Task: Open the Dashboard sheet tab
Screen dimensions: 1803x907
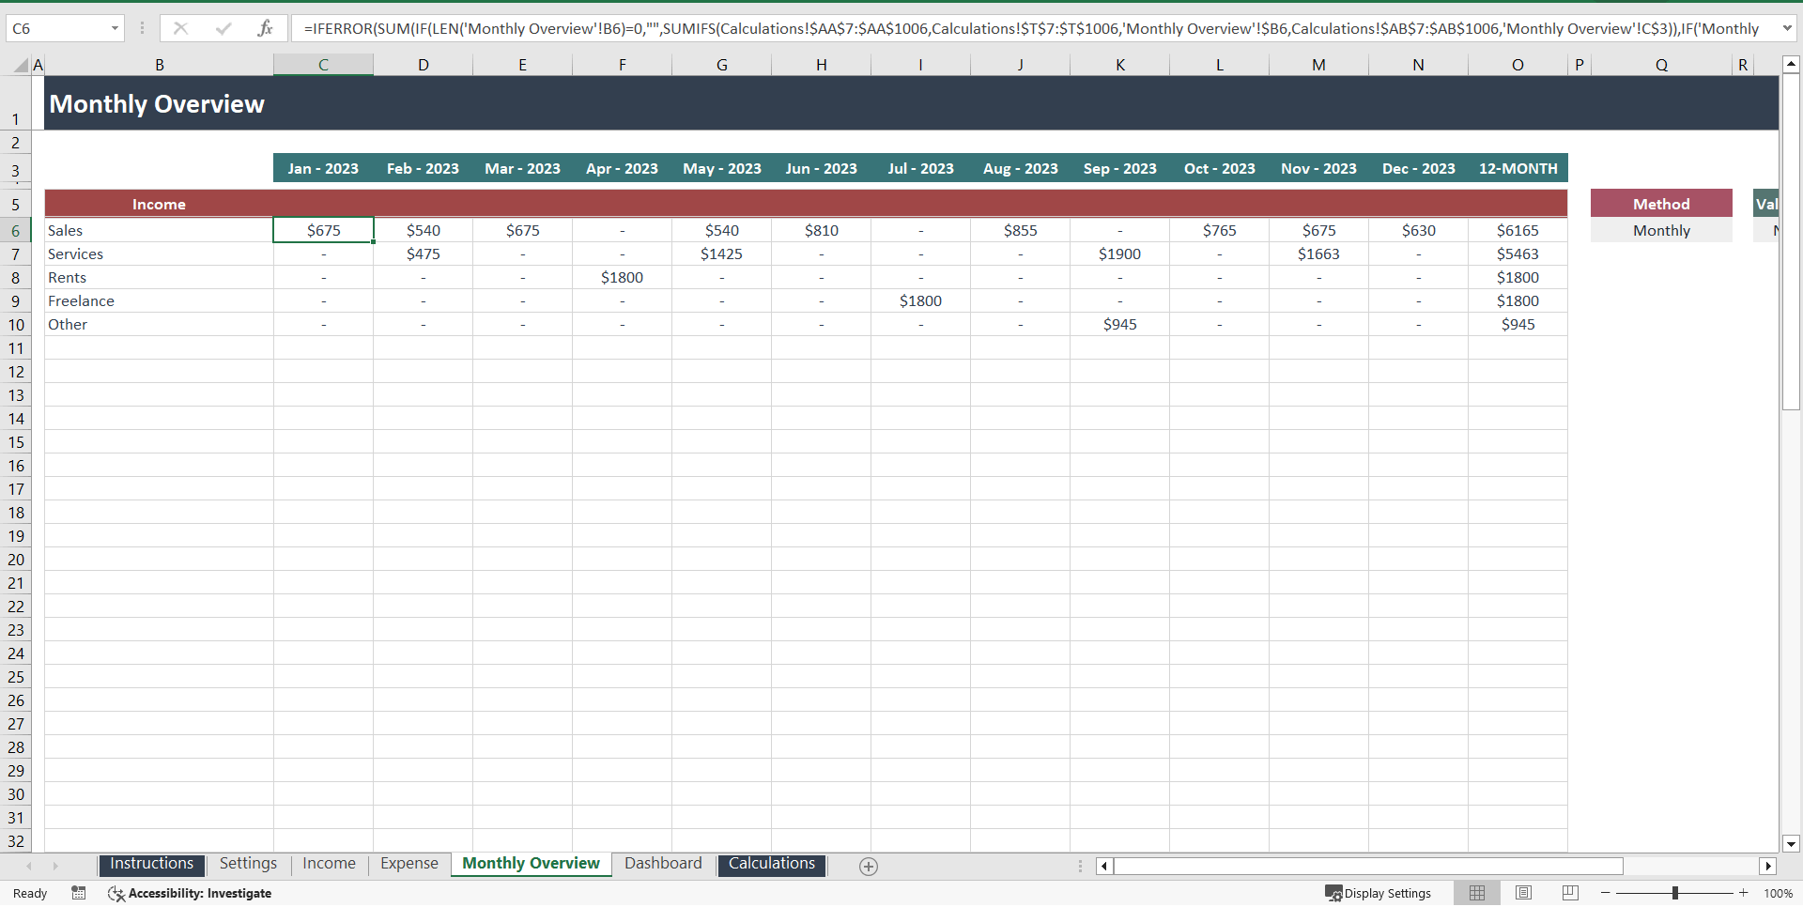Action: coord(663,864)
